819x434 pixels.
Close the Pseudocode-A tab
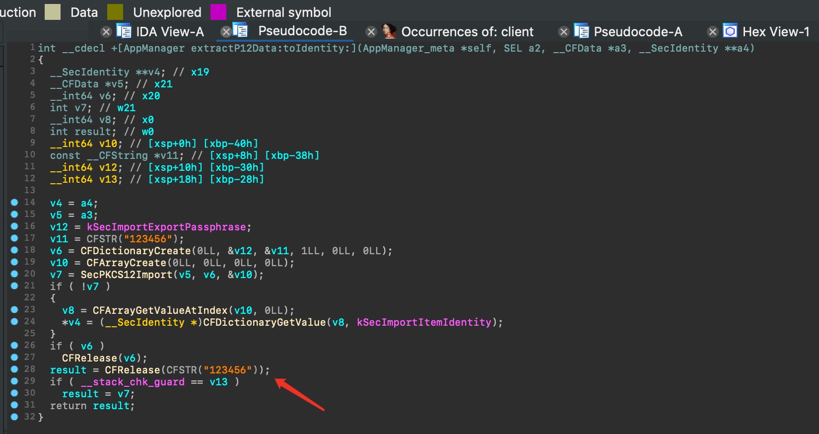[563, 32]
